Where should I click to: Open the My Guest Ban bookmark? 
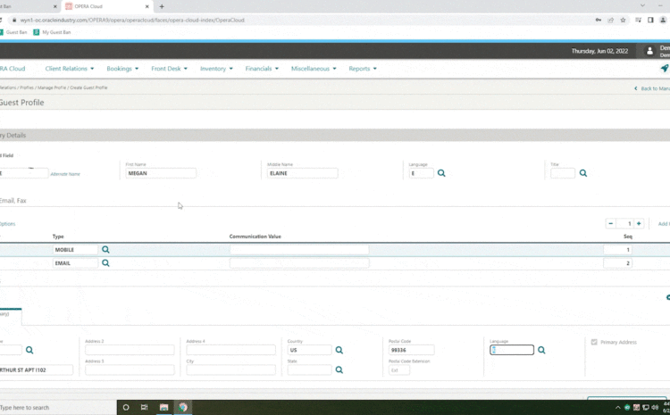click(52, 32)
